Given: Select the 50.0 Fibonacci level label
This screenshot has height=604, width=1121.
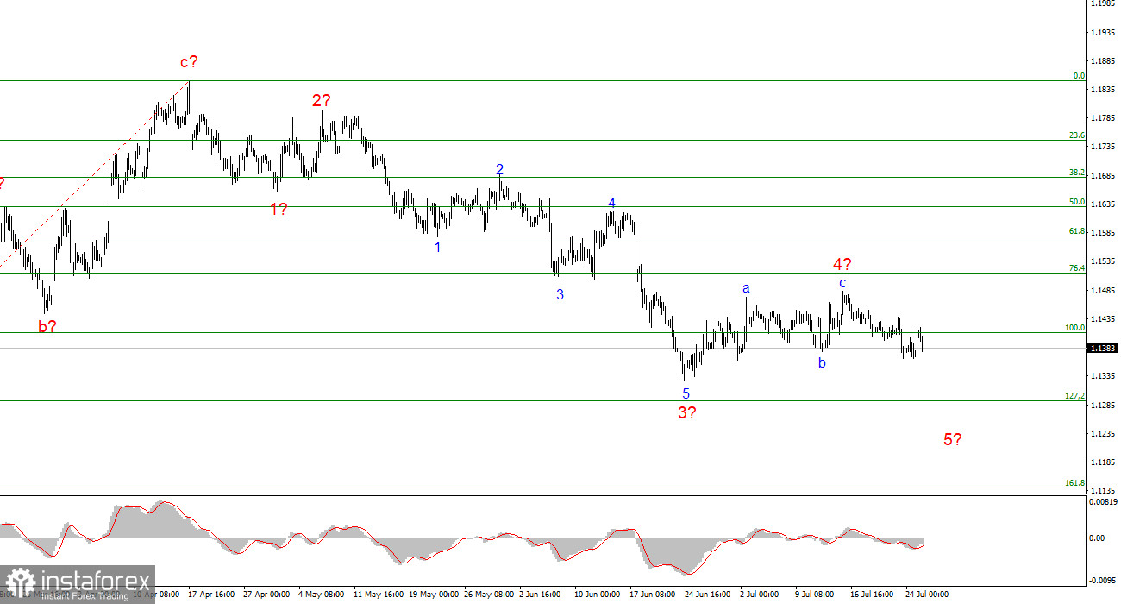Looking at the screenshot, I should (x=1077, y=202).
